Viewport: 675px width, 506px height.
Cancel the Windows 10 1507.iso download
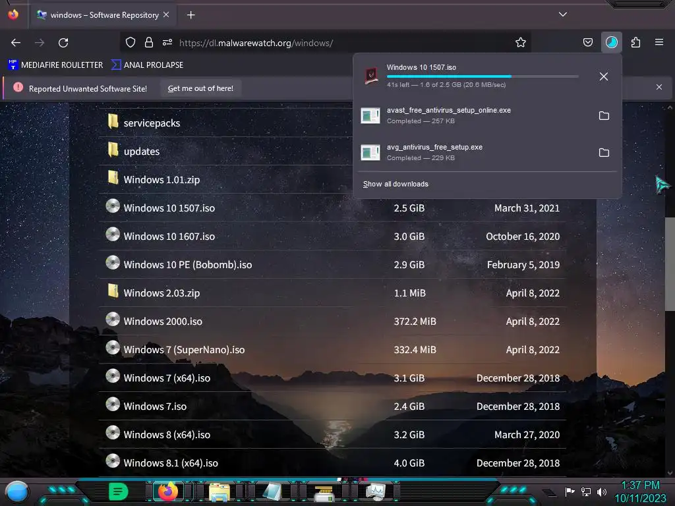pos(604,76)
